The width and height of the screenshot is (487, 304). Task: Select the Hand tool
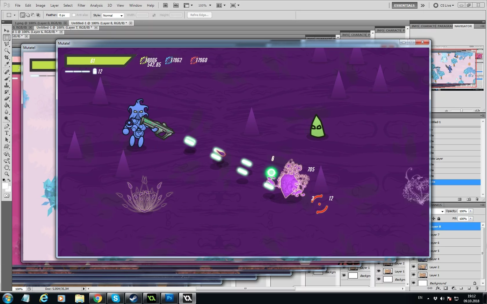(7, 167)
